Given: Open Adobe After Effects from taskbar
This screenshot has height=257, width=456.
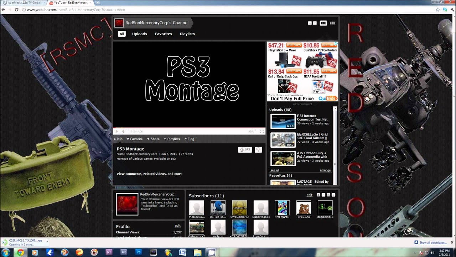Looking at the screenshot, I should click(124, 252).
